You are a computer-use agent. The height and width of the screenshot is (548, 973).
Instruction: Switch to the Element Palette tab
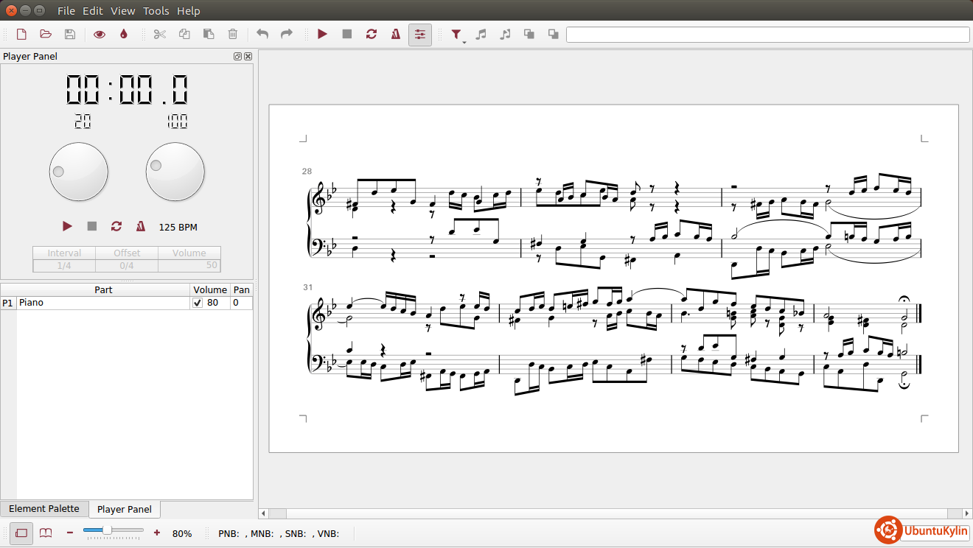click(x=44, y=509)
